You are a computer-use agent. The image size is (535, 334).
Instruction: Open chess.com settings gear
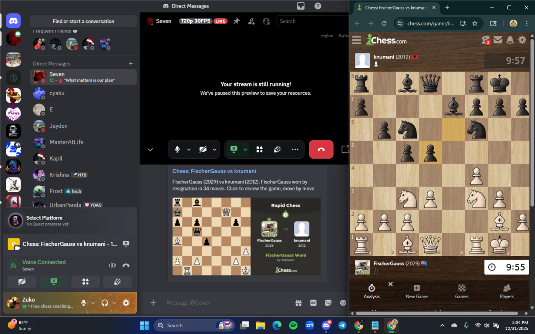(522, 40)
